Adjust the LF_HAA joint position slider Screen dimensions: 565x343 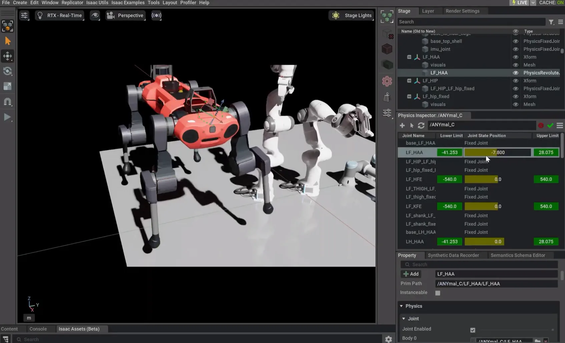(497, 152)
